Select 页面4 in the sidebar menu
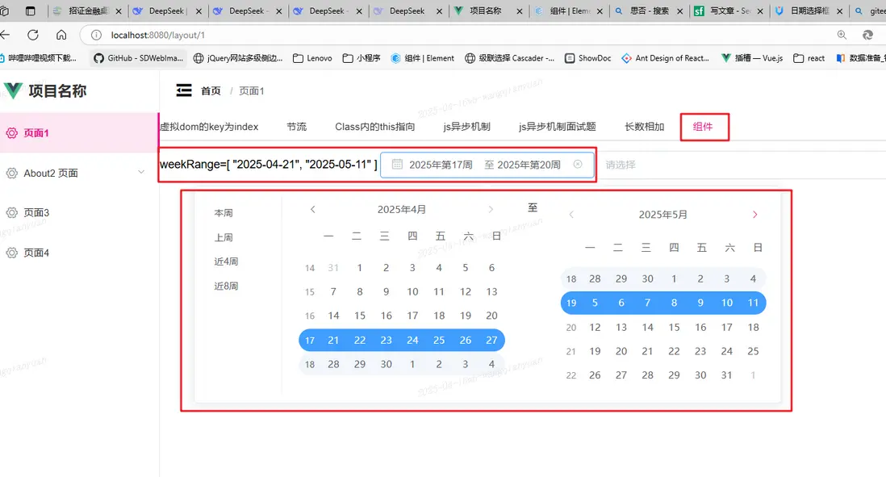This screenshot has width=886, height=477. pos(79,253)
